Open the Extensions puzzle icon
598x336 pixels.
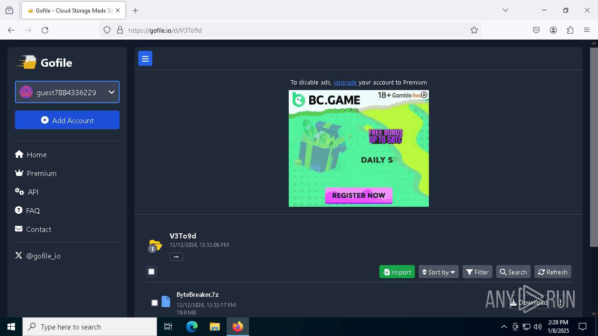(x=570, y=30)
